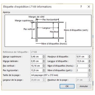Click the 'Marge supérieure :' field label
Viewport: 95px width, 95px height.
pos(13,56)
